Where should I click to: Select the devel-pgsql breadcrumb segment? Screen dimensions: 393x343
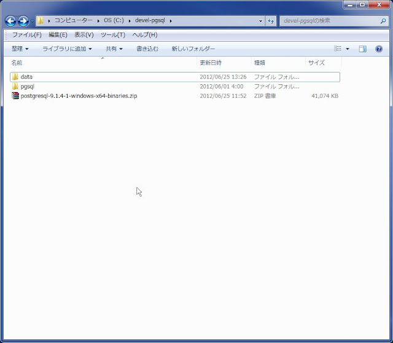pos(150,20)
